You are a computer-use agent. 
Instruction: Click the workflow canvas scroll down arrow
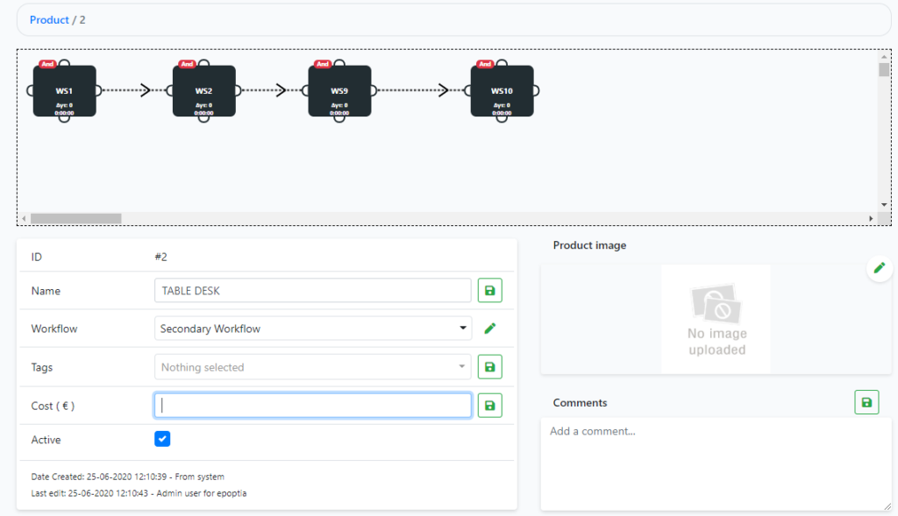(x=884, y=204)
